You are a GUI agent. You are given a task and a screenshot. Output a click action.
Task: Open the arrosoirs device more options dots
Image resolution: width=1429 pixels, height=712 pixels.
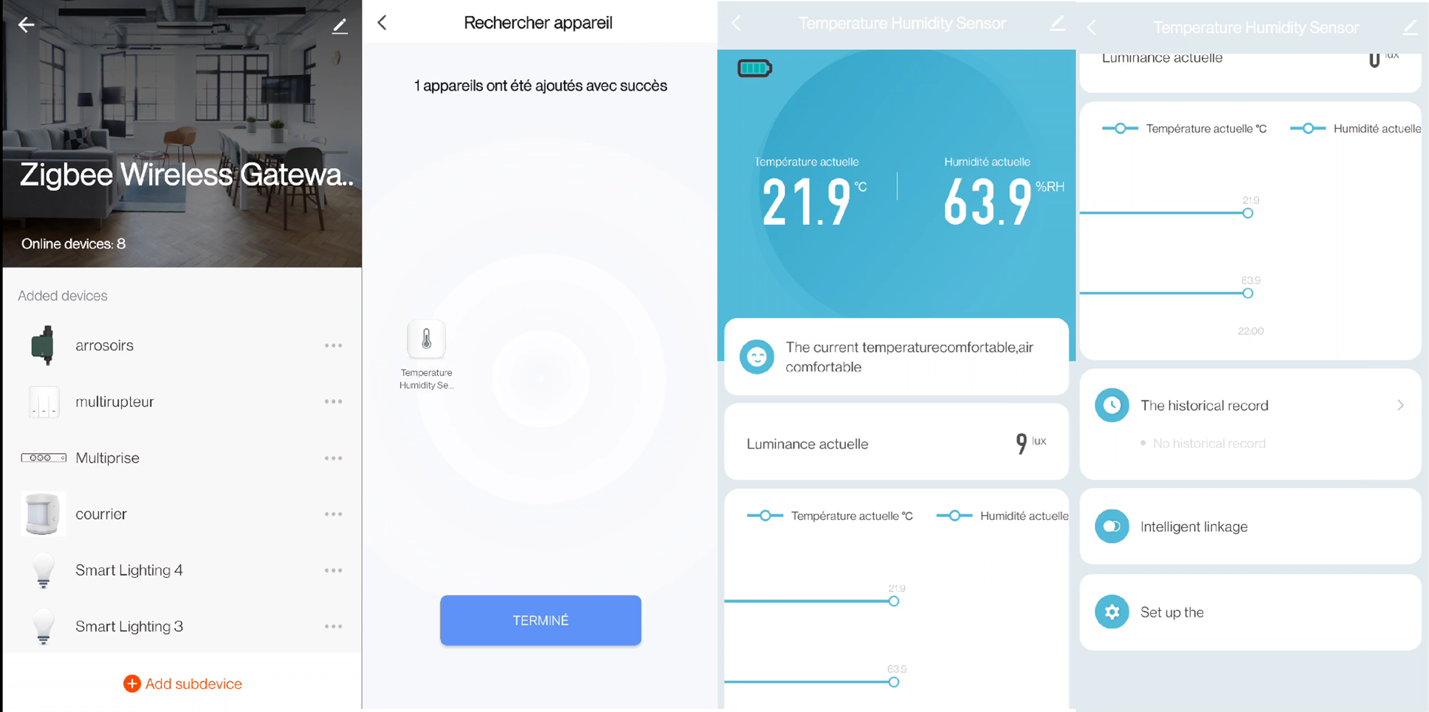pyautogui.click(x=333, y=346)
